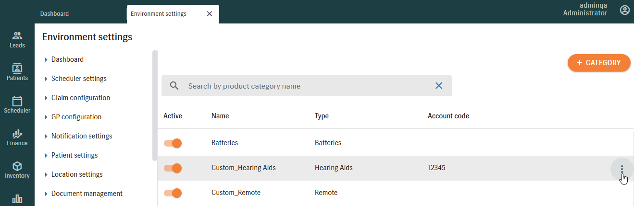This screenshot has height=206, width=634.
Task: Click the magnifier search icon
Action: (x=174, y=86)
